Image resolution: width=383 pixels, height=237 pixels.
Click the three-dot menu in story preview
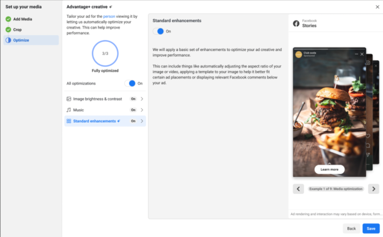[x=356, y=55]
